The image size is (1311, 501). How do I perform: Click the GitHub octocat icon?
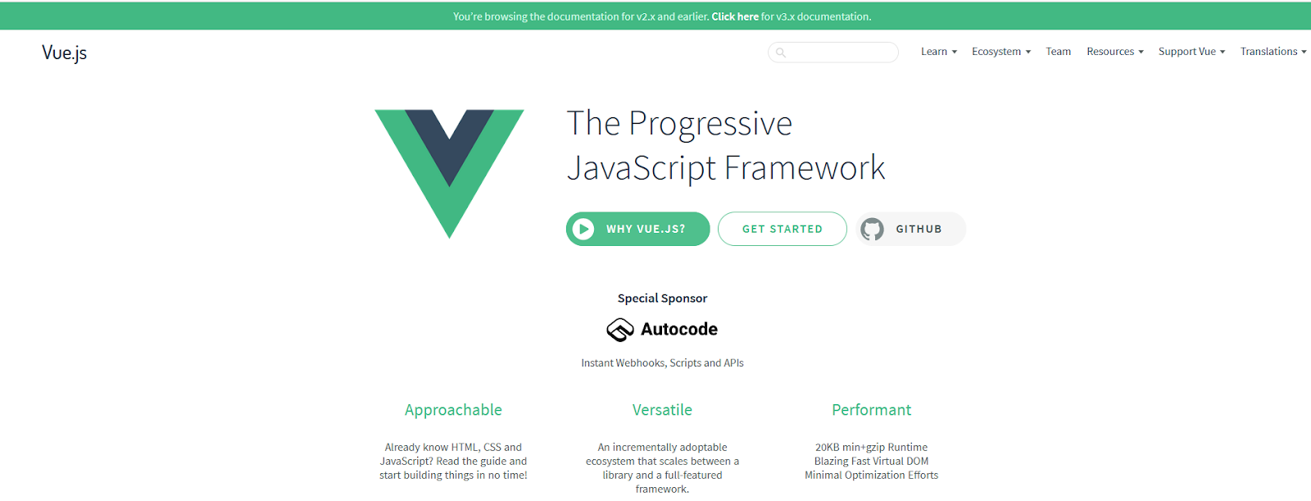point(873,229)
